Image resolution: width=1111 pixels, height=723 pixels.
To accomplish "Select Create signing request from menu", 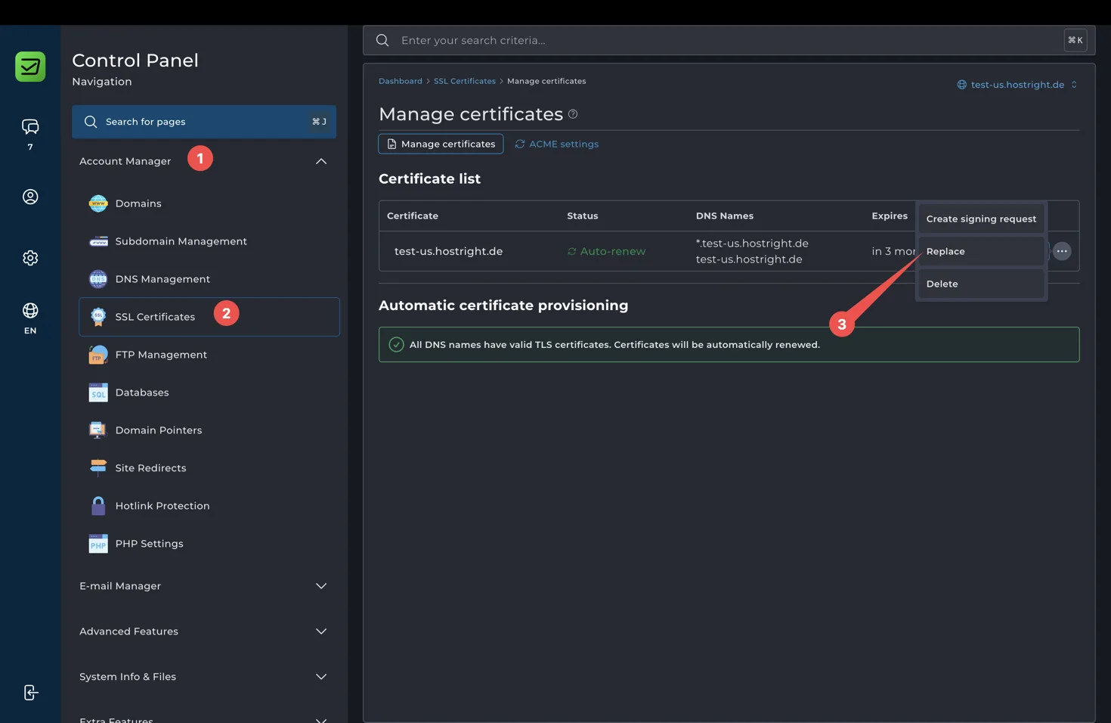I will (x=981, y=219).
